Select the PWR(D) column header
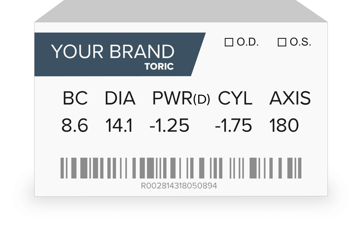 [181, 99]
